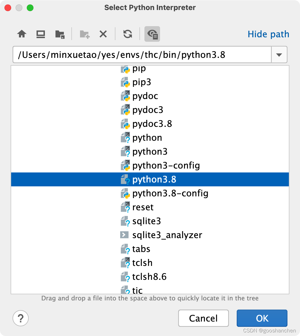Go to Home directory icon
Image resolution: width=300 pixels, height=336 pixels.
click(22, 34)
